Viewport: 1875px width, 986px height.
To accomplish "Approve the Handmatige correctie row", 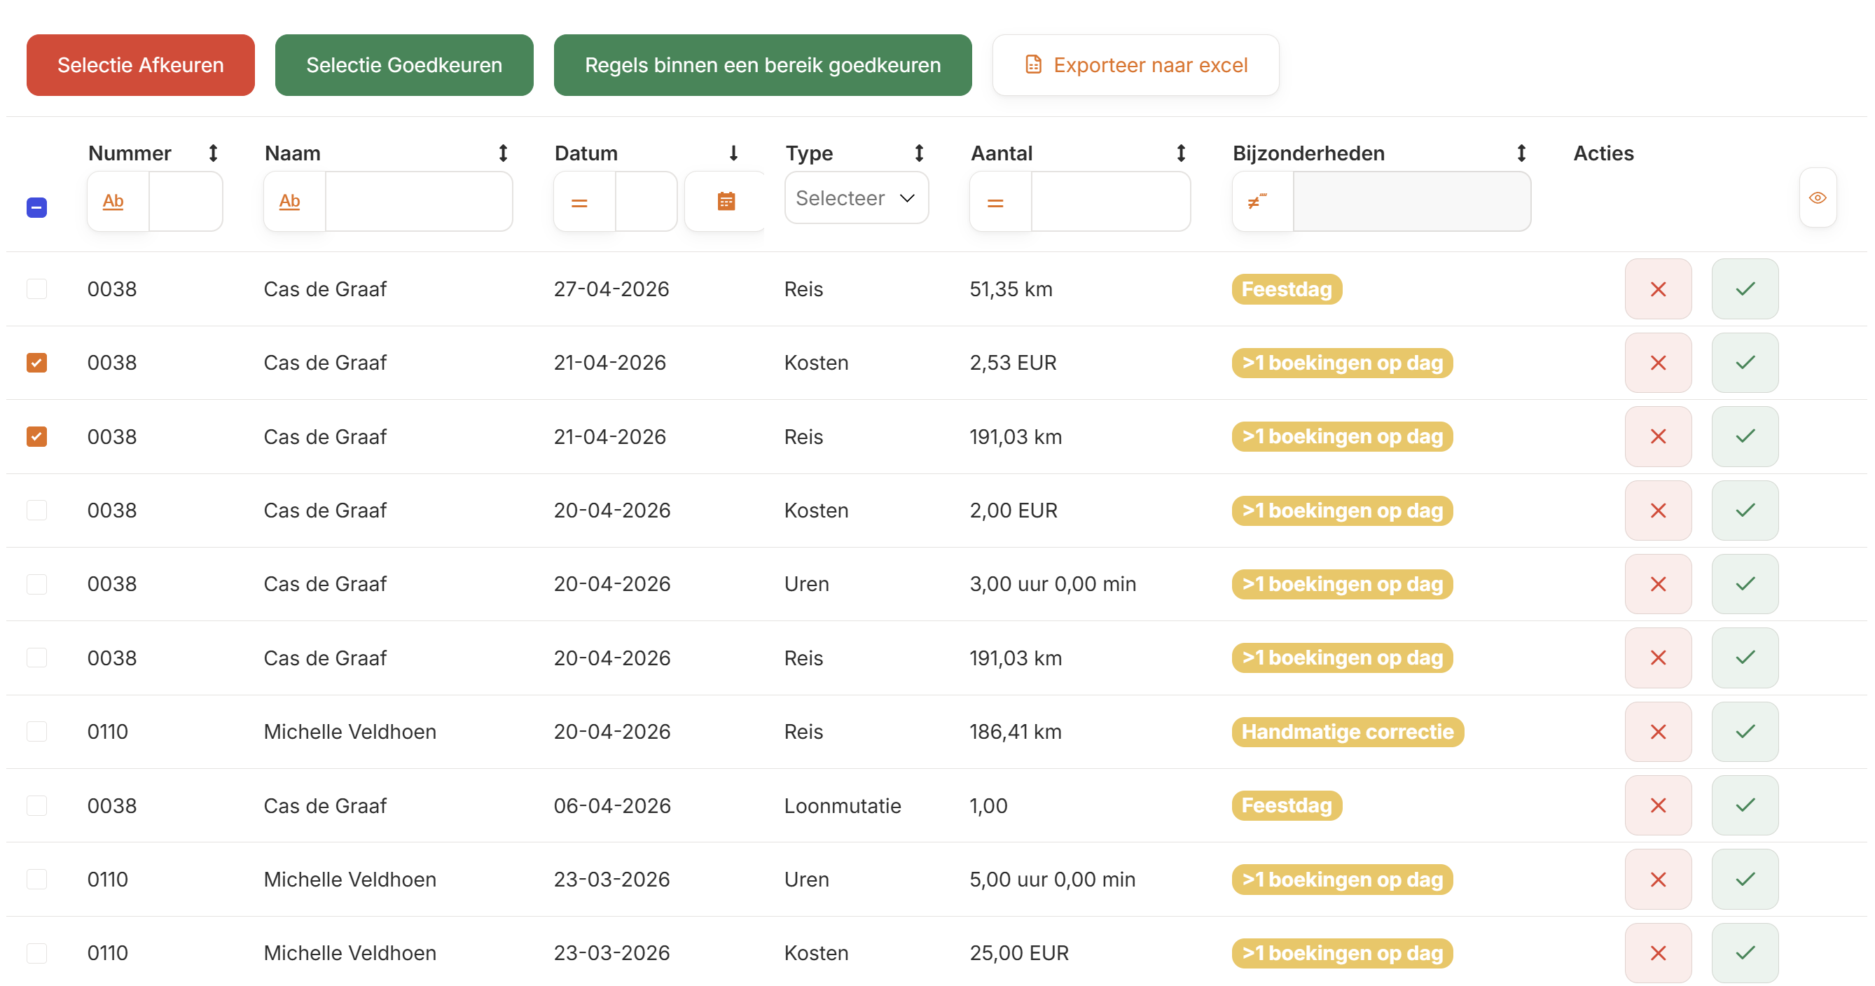I will point(1745,731).
